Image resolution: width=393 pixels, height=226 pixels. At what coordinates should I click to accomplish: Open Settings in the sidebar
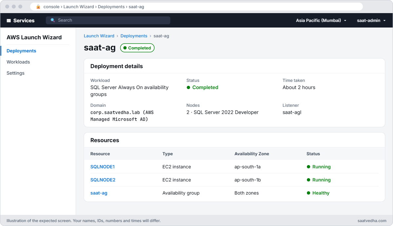[15, 73]
